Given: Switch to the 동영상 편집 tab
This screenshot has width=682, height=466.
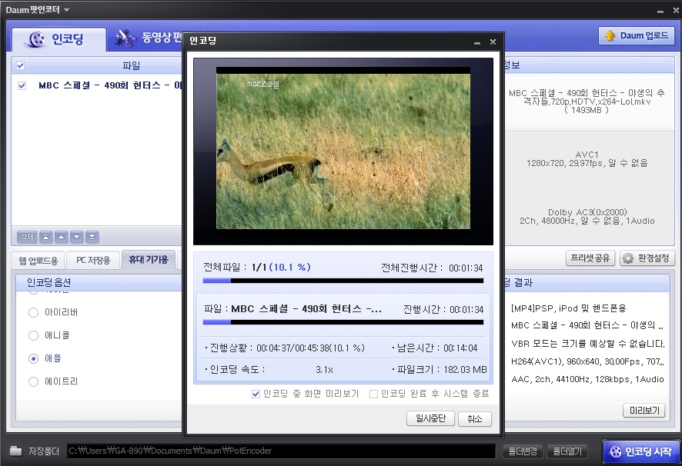Looking at the screenshot, I should (148, 38).
